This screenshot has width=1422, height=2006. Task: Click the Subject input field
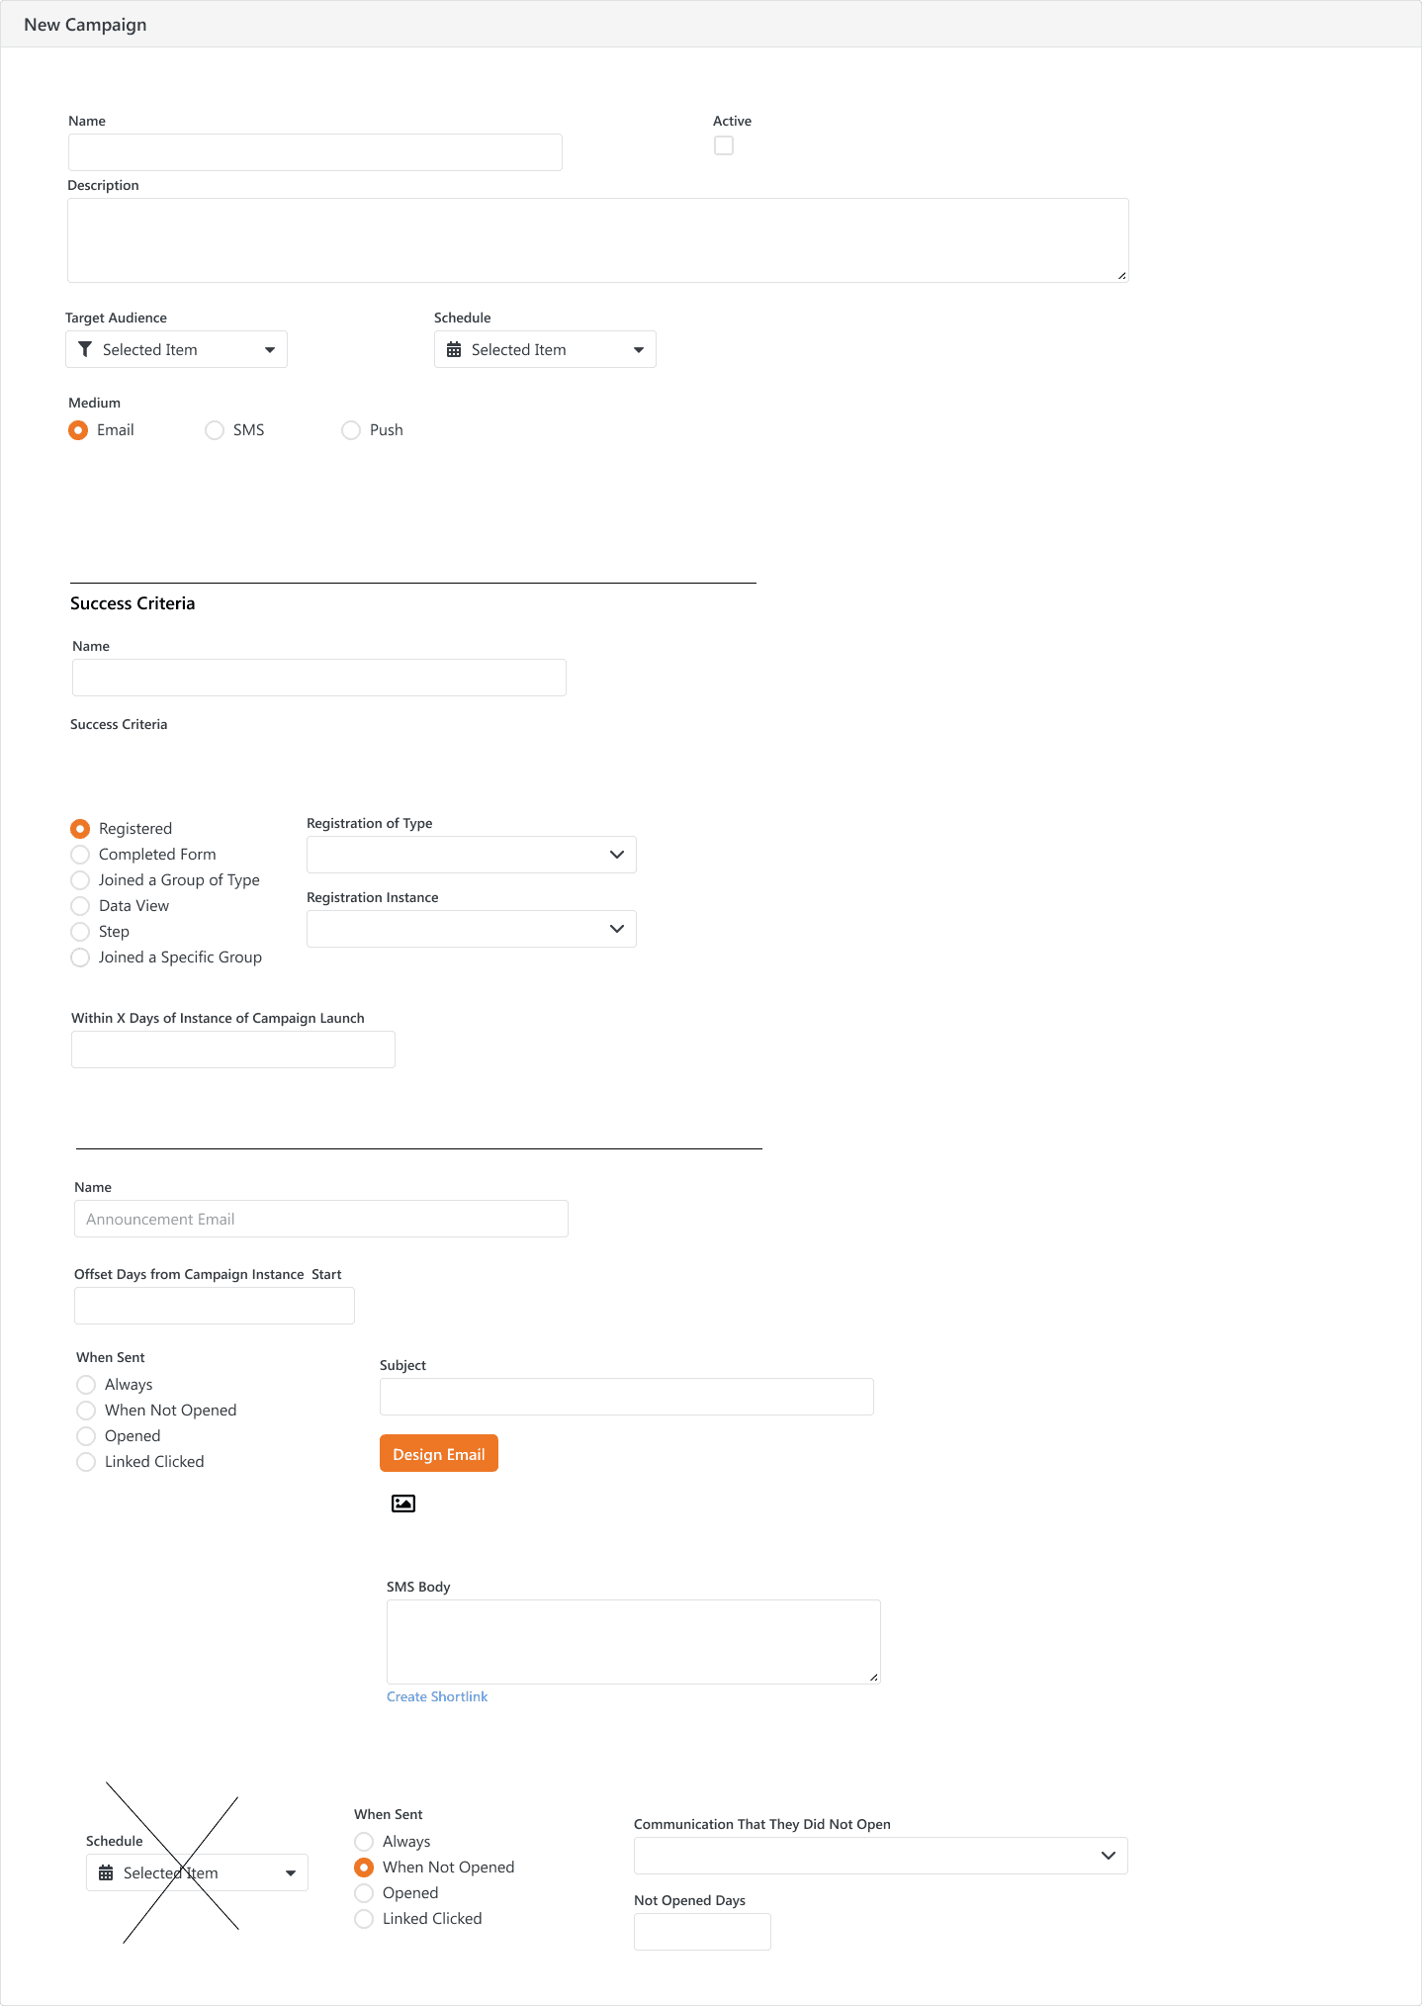coord(626,1397)
